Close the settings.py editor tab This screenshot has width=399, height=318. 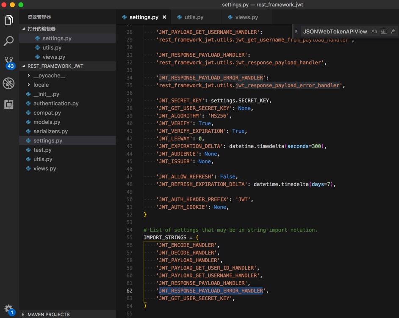coord(164,17)
